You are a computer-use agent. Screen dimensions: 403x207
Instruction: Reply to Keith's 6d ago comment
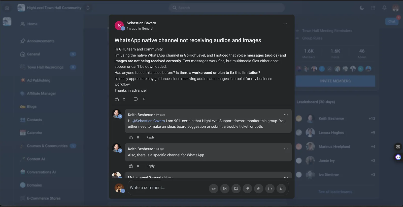[150, 166]
